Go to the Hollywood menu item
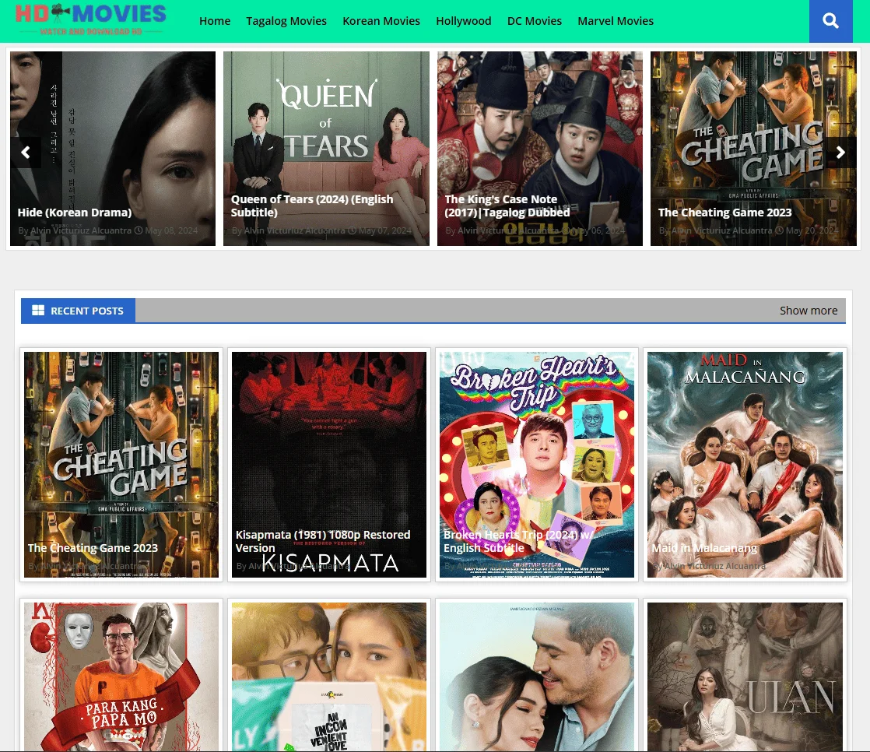Image resolution: width=870 pixels, height=752 pixels. click(x=463, y=21)
